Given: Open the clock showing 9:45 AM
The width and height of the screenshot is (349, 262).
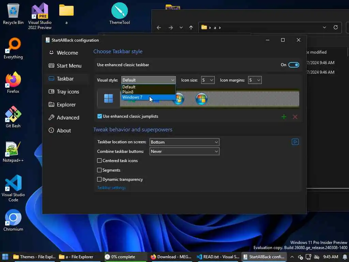Looking at the screenshot, I should [x=331, y=257].
